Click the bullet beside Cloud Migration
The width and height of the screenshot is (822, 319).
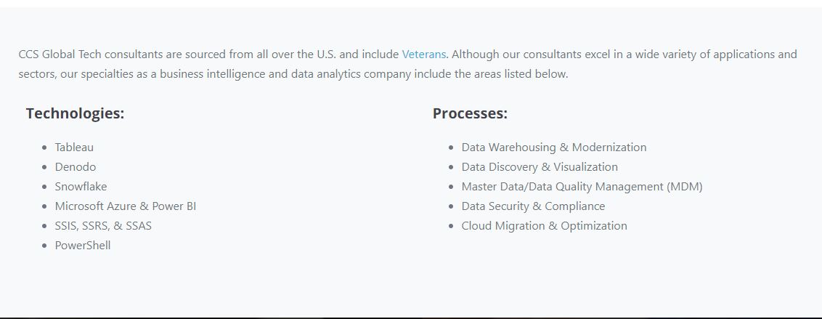tap(452, 226)
